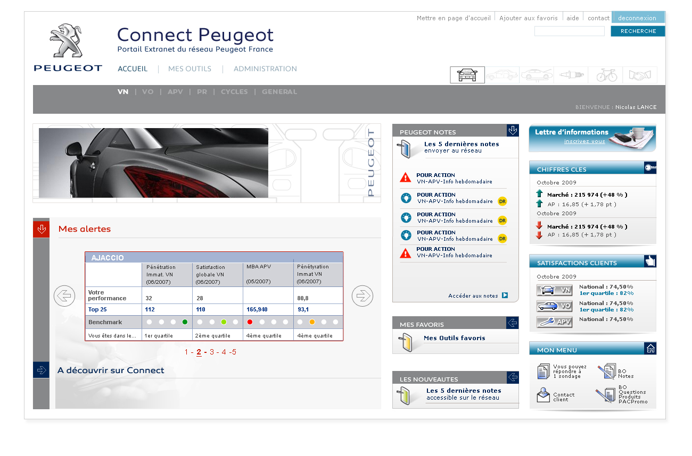Show the previous alert with the left carousel arrow

click(64, 296)
